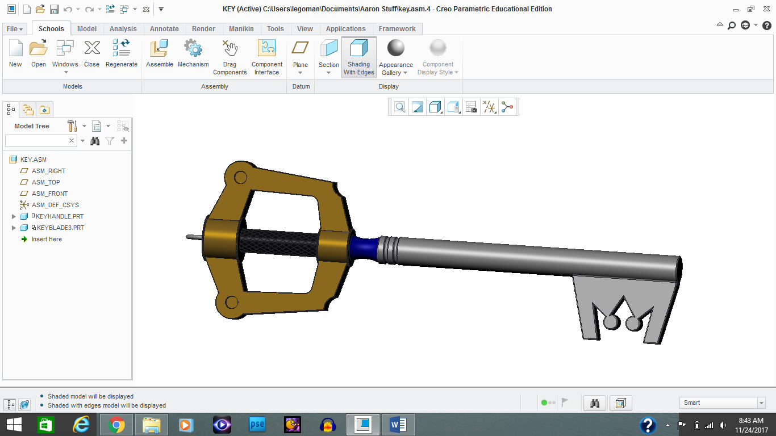Click the Undo arrow in the quick access toolbar
Viewport: 776px width, 436px height.
[68, 9]
